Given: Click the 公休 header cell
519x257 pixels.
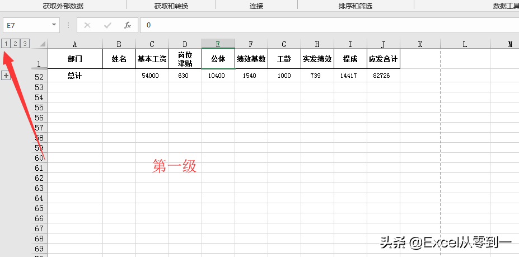Looking at the screenshot, I should [218, 59].
